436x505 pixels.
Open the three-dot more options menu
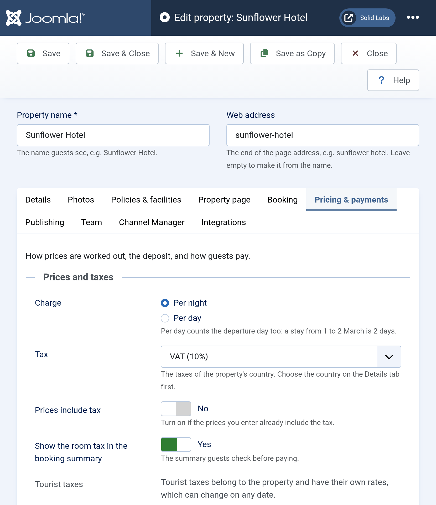point(413,18)
